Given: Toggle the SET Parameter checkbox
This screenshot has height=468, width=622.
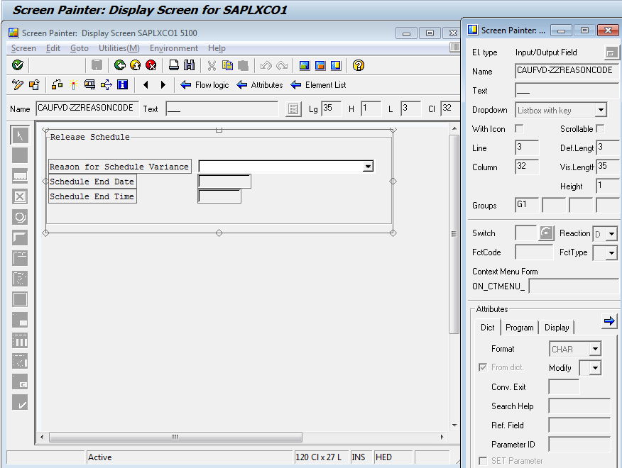Looking at the screenshot, I should (483, 461).
